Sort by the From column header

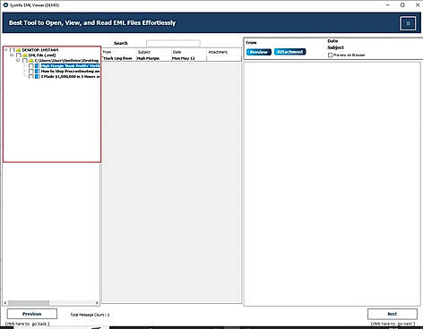click(x=119, y=52)
